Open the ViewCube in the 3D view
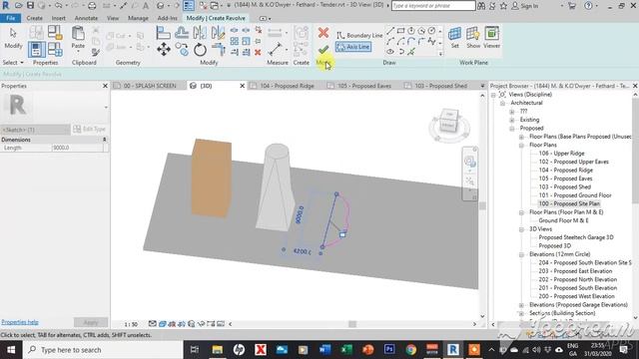This screenshot has height=359, width=639. coord(448,122)
